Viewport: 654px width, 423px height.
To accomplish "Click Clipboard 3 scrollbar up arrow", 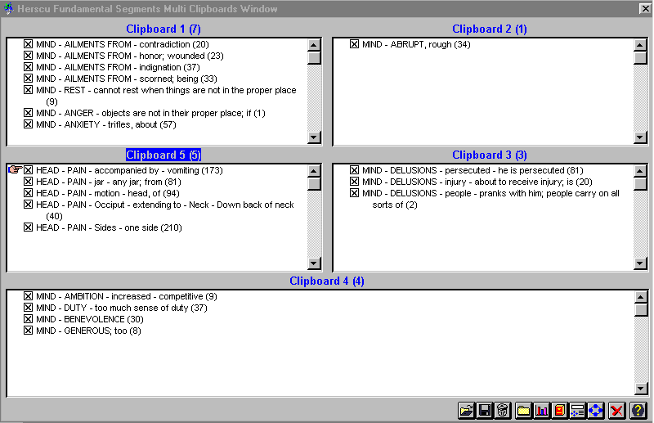I will click(640, 171).
